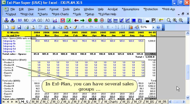Screen dimensions: 190x104
Task: Click the Subgroup 6b row label
Action: pyautogui.click(x=9, y=44)
